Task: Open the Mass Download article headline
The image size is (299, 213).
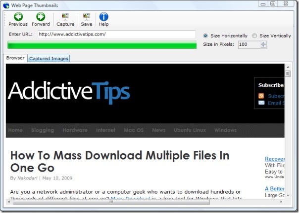Action: point(120,161)
